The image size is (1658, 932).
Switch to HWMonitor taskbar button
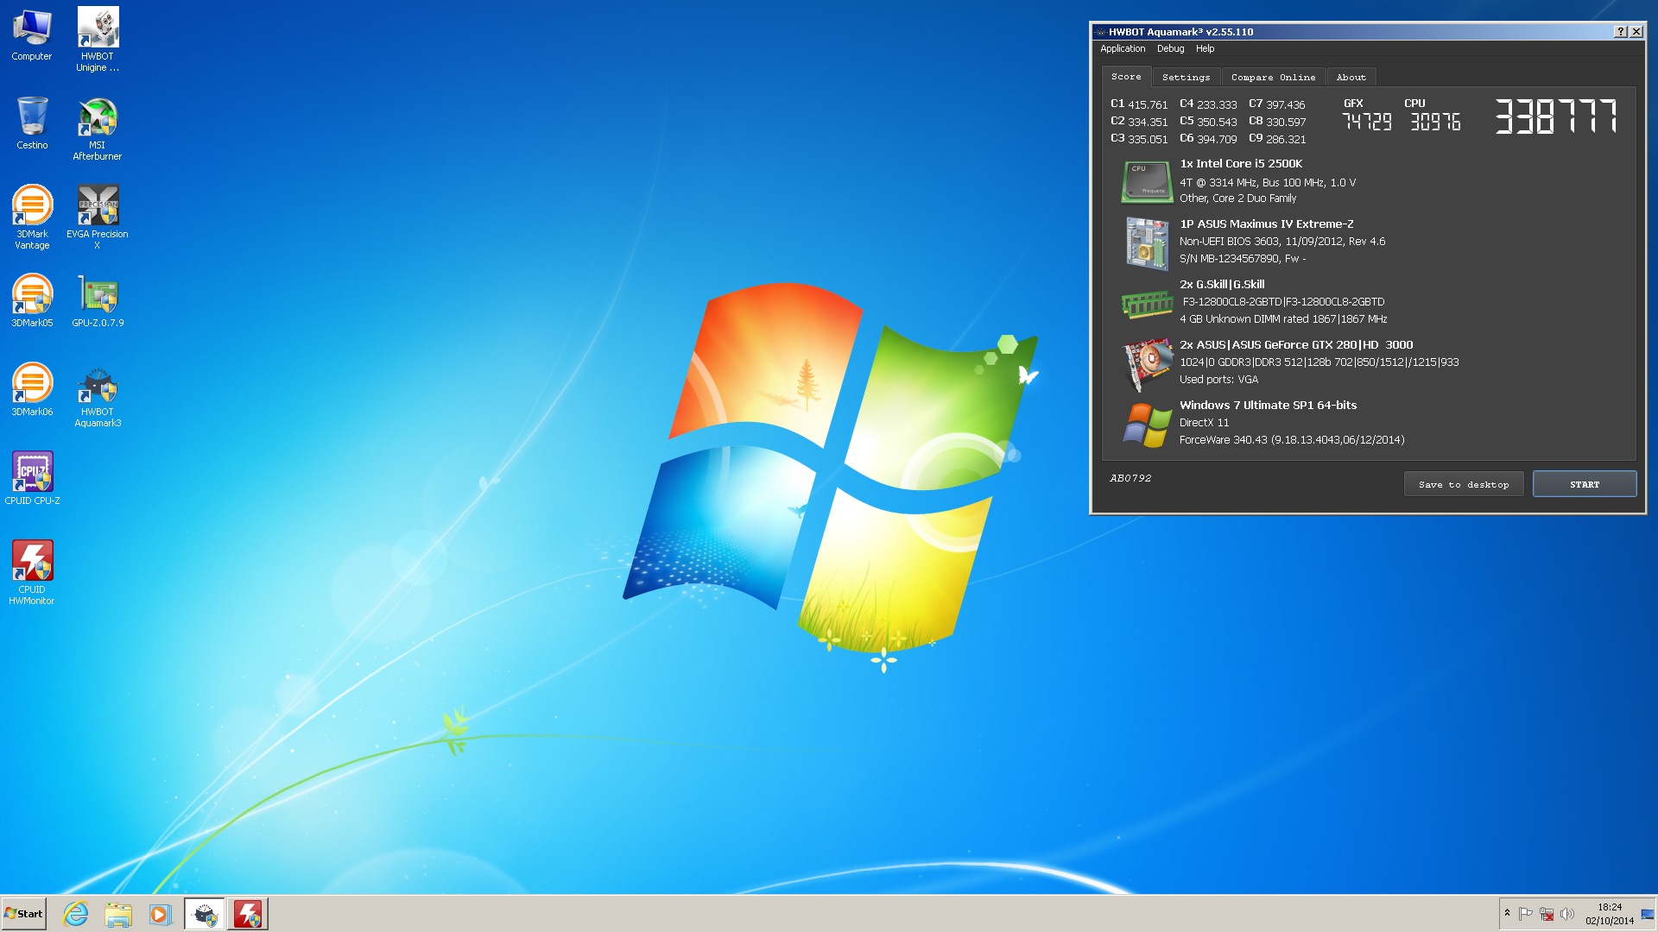[248, 914]
